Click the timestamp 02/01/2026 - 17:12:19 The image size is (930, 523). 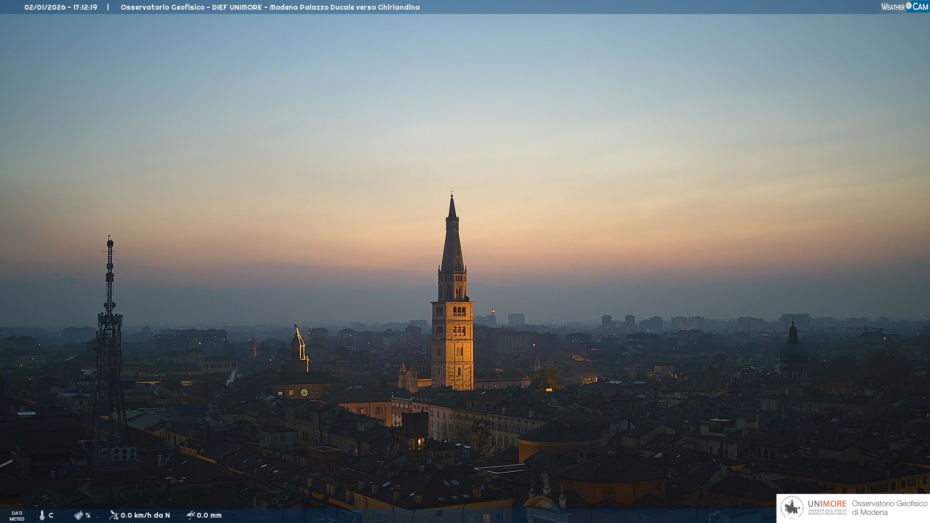coord(61,7)
